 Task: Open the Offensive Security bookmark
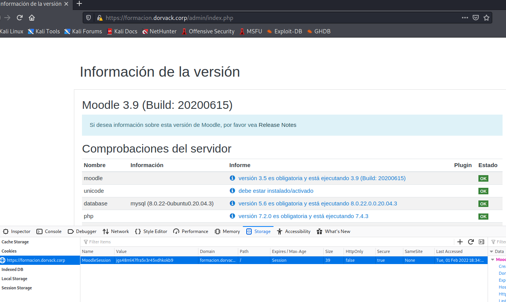point(208,31)
